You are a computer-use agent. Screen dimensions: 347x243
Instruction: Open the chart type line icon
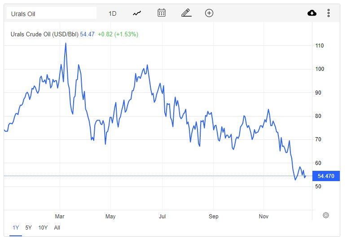(x=137, y=13)
